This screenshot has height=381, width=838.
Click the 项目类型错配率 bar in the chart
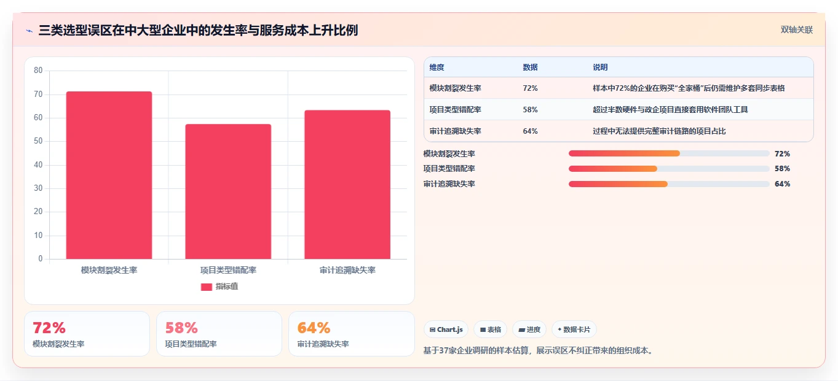228,191
